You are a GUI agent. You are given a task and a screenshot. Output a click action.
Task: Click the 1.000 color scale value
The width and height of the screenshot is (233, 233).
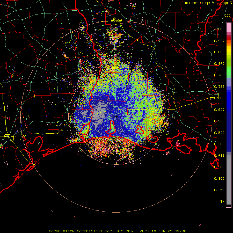click(x=219, y=29)
